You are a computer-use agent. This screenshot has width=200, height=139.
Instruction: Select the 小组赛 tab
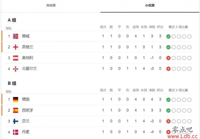150,5
